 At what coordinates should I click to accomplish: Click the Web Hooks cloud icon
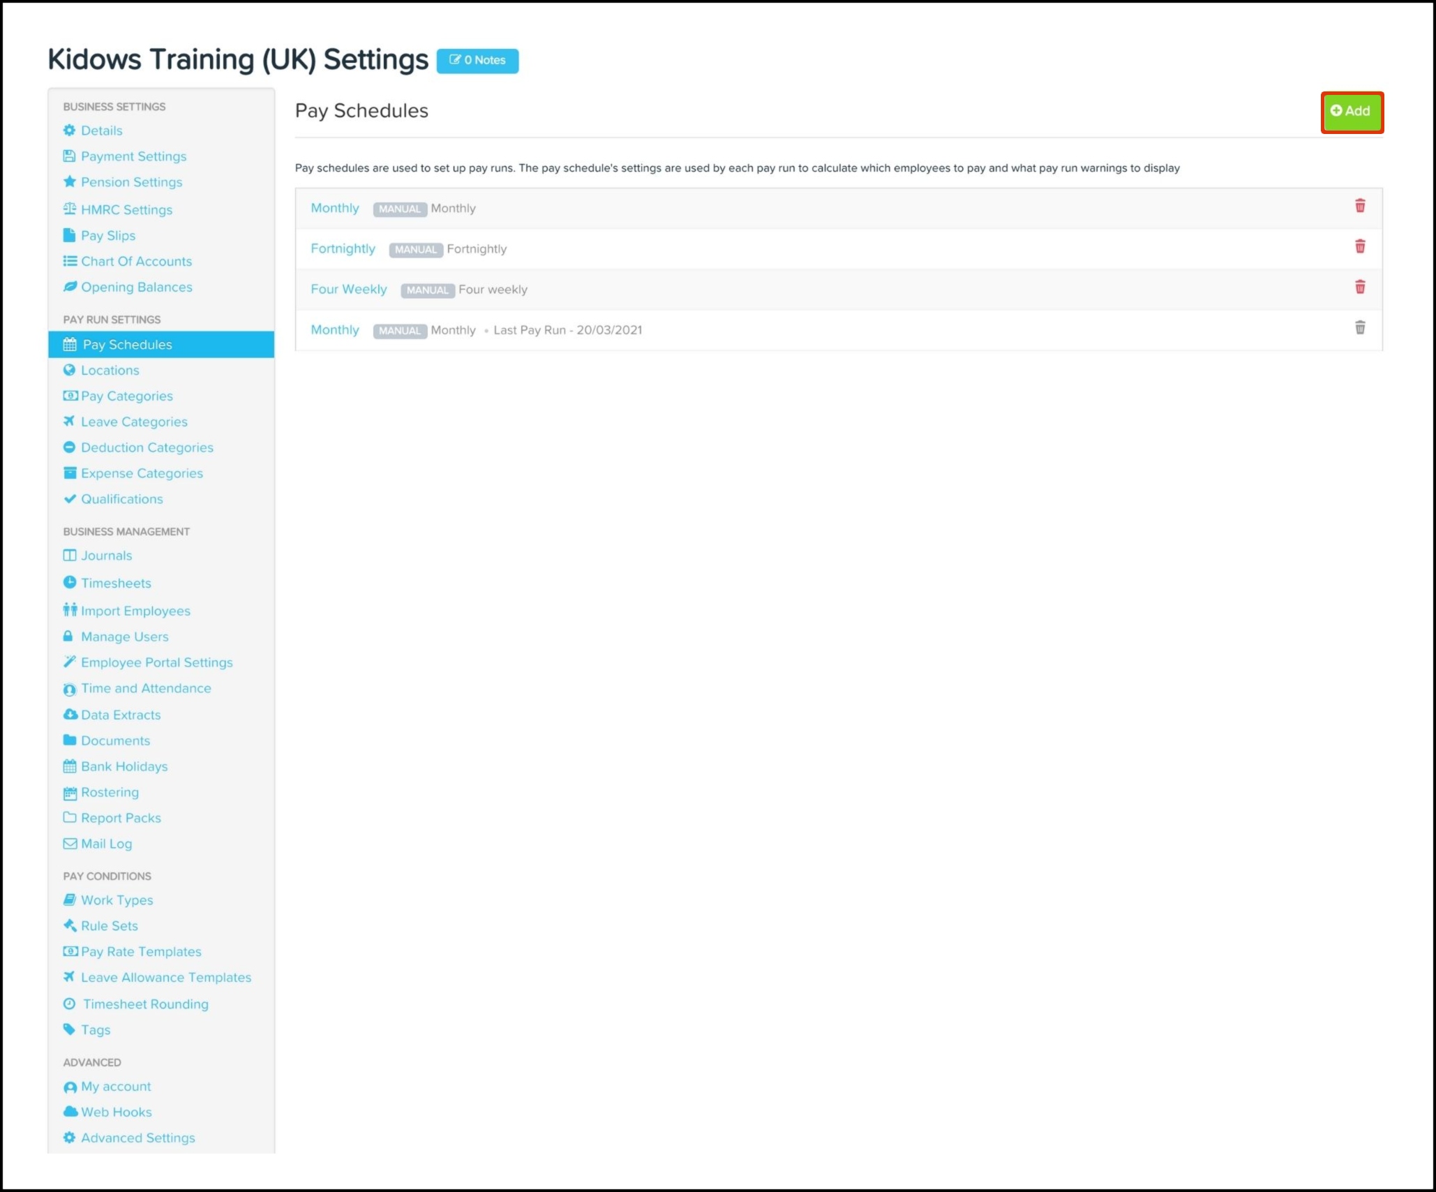tap(70, 1112)
